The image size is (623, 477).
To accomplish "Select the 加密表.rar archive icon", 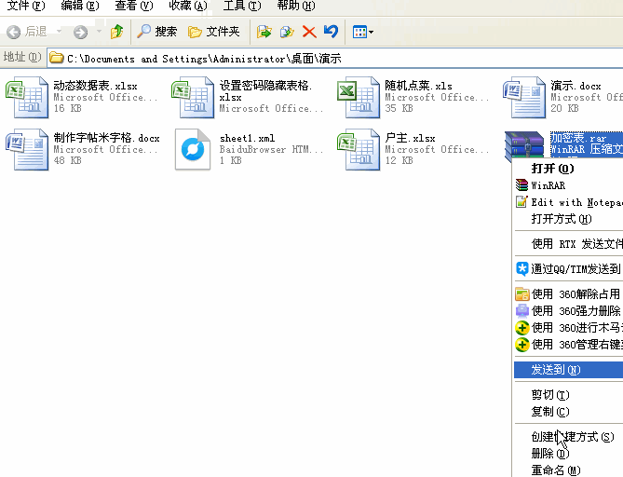I will 524,144.
